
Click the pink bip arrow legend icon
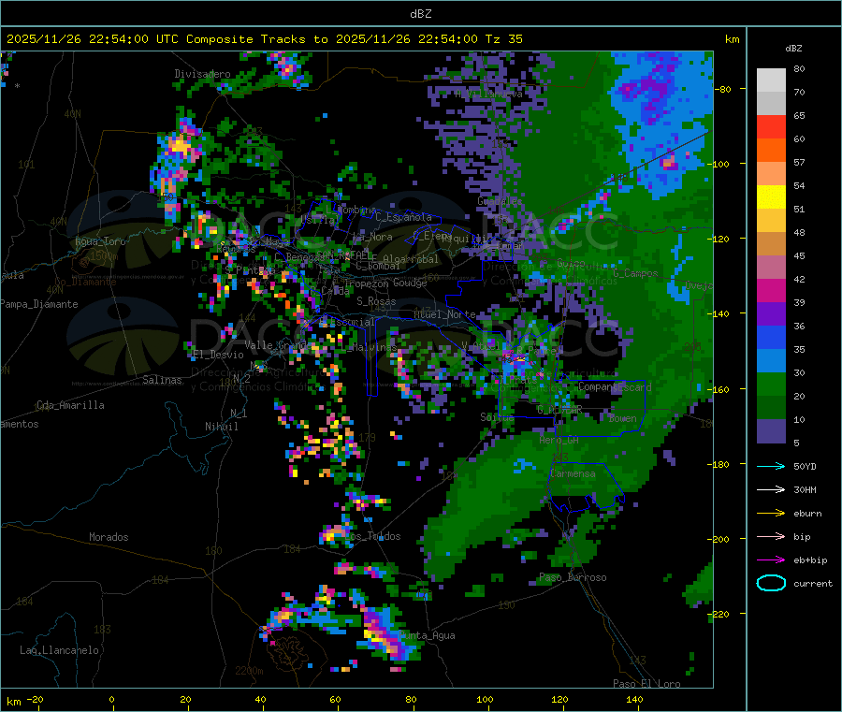(x=771, y=536)
